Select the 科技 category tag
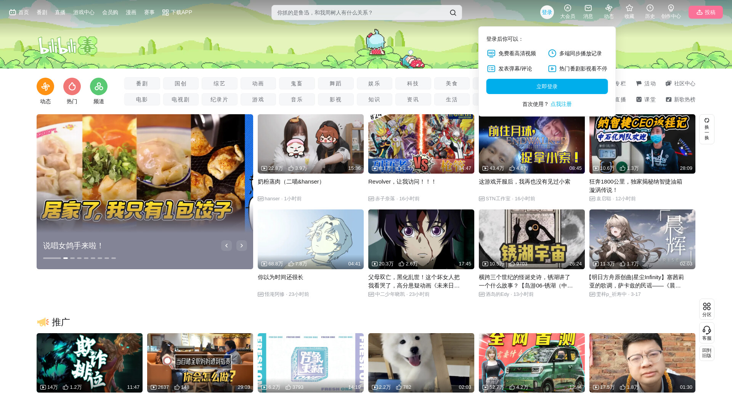This screenshot has width=732, height=396. point(413,83)
